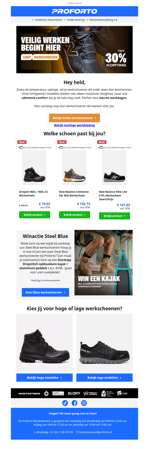This screenshot has height=449, width=149.
Task: Click the Glory partner logo
Action: click(74, 393)
